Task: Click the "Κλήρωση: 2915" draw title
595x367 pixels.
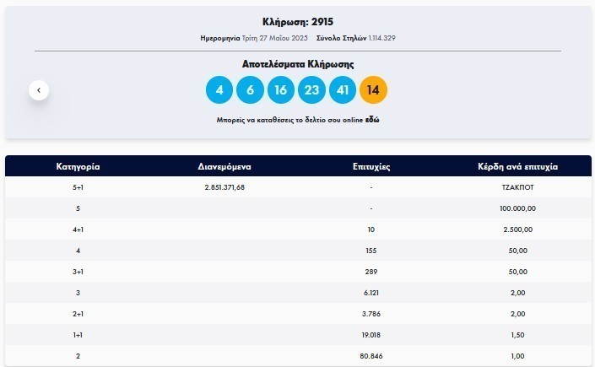Action: point(298,21)
